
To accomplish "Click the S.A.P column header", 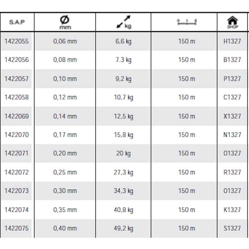I will (x=17, y=22).
